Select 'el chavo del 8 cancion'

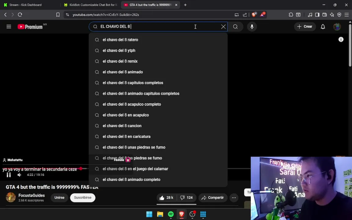[x=158, y=126]
